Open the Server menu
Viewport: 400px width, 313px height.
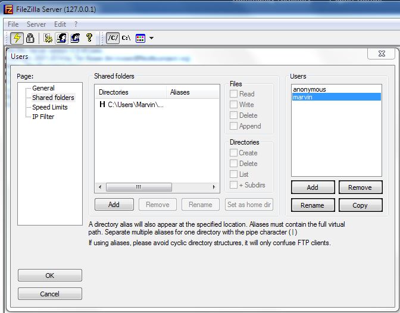(36, 24)
